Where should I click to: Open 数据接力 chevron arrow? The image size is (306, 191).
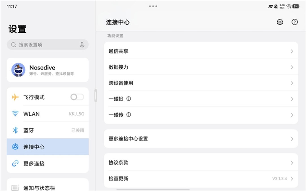[x=292, y=67]
